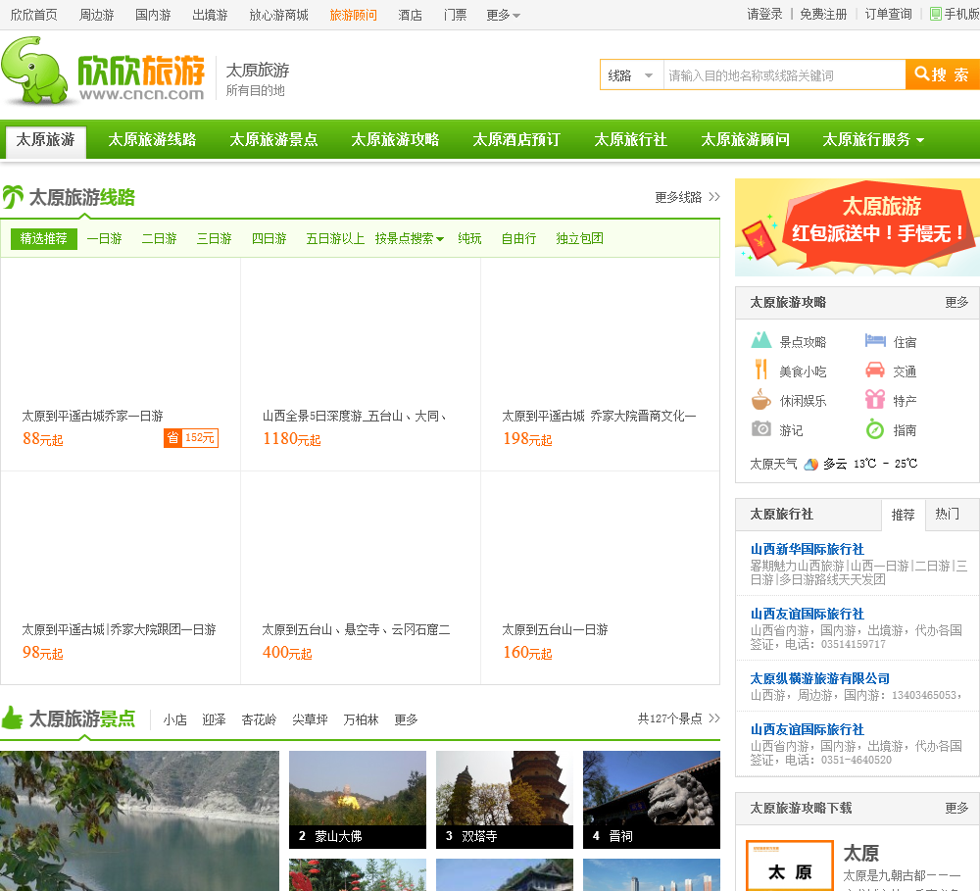Viewport: 980px width, 891px height.
Task: Open the 双塔寺 attraction thumbnail
Action: tap(505, 800)
